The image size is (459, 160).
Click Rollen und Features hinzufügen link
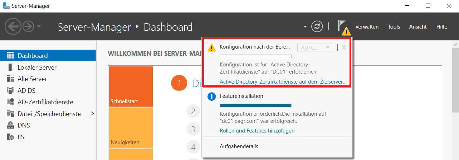pyautogui.click(x=257, y=131)
